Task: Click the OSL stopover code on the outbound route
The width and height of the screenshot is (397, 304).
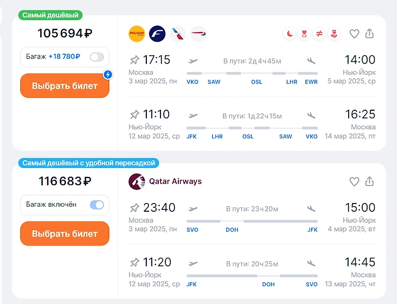Action: click(x=256, y=82)
